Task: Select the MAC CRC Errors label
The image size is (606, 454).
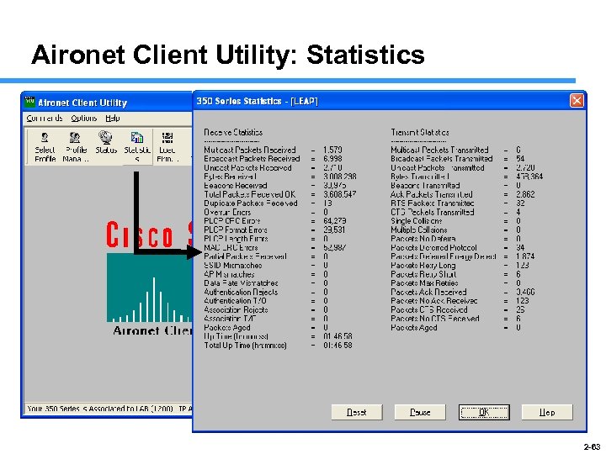Action: 231,247
